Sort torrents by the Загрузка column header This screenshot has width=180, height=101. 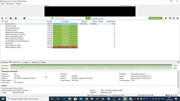click(x=84, y=21)
